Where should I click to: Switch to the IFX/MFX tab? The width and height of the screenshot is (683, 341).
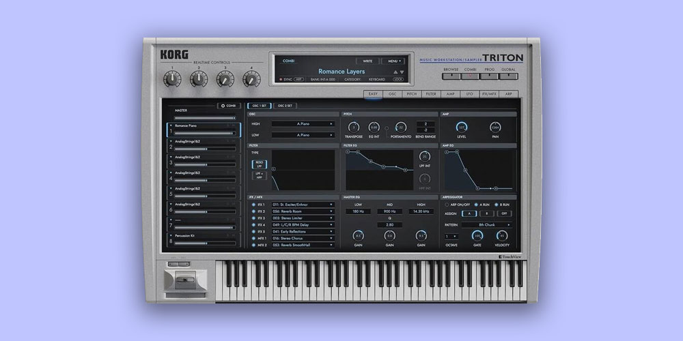pos(489,94)
